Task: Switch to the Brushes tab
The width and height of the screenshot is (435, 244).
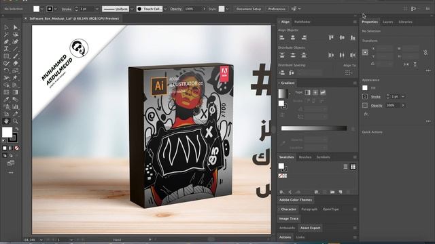Action: (305, 157)
